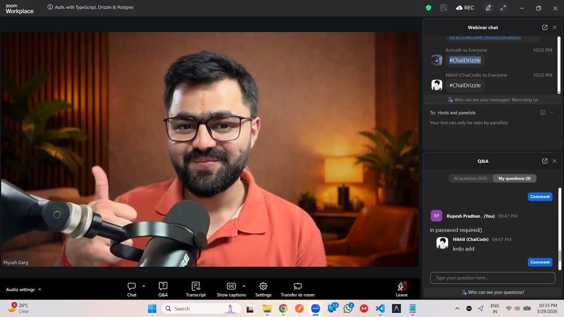The height and width of the screenshot is (317, 564).
Task: Open the chaicode-authentication link in chat
Action: click(x=485, y=37)
